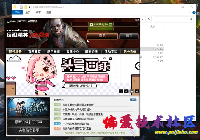The image size is (200, 140).
Task: Switch the banner to slide 1
Action: tap(121, 91)
